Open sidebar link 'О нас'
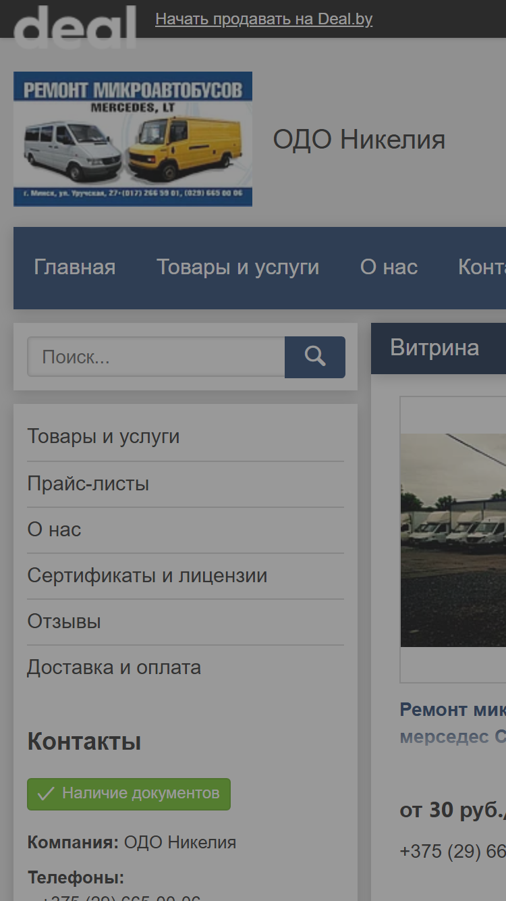Image resolution: width=506 pixels, height=901 pixels. click(x=54, y=530)
